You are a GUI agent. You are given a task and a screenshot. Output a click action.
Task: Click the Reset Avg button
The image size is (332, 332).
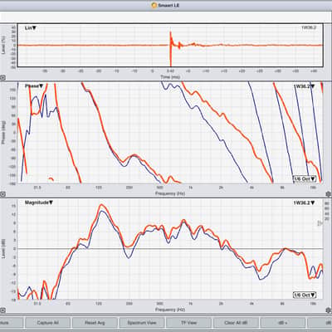click(95, 323)
